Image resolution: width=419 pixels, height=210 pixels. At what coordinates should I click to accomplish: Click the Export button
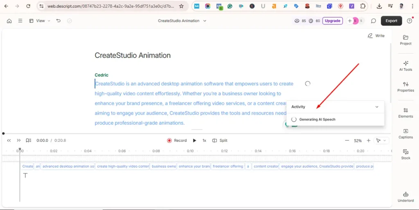pyautogui.click(x=391, y=21)
